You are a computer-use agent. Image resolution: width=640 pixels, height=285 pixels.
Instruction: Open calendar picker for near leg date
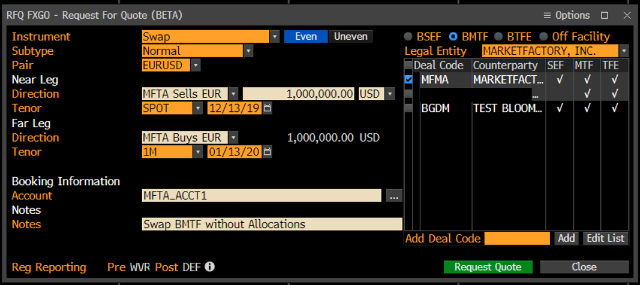267,108
